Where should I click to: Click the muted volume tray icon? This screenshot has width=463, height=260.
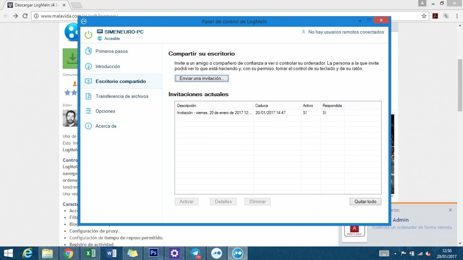click(x=428, y=253)
